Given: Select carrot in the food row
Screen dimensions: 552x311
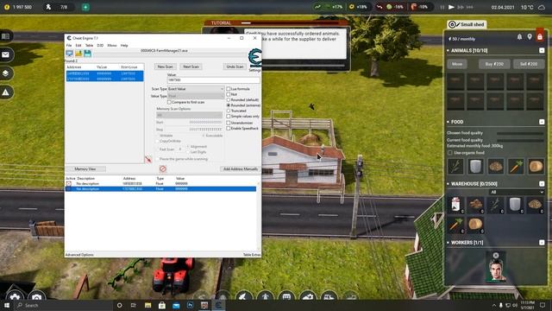Looking at the screenshot, I should pyautogui.click(x=516, y=167).
